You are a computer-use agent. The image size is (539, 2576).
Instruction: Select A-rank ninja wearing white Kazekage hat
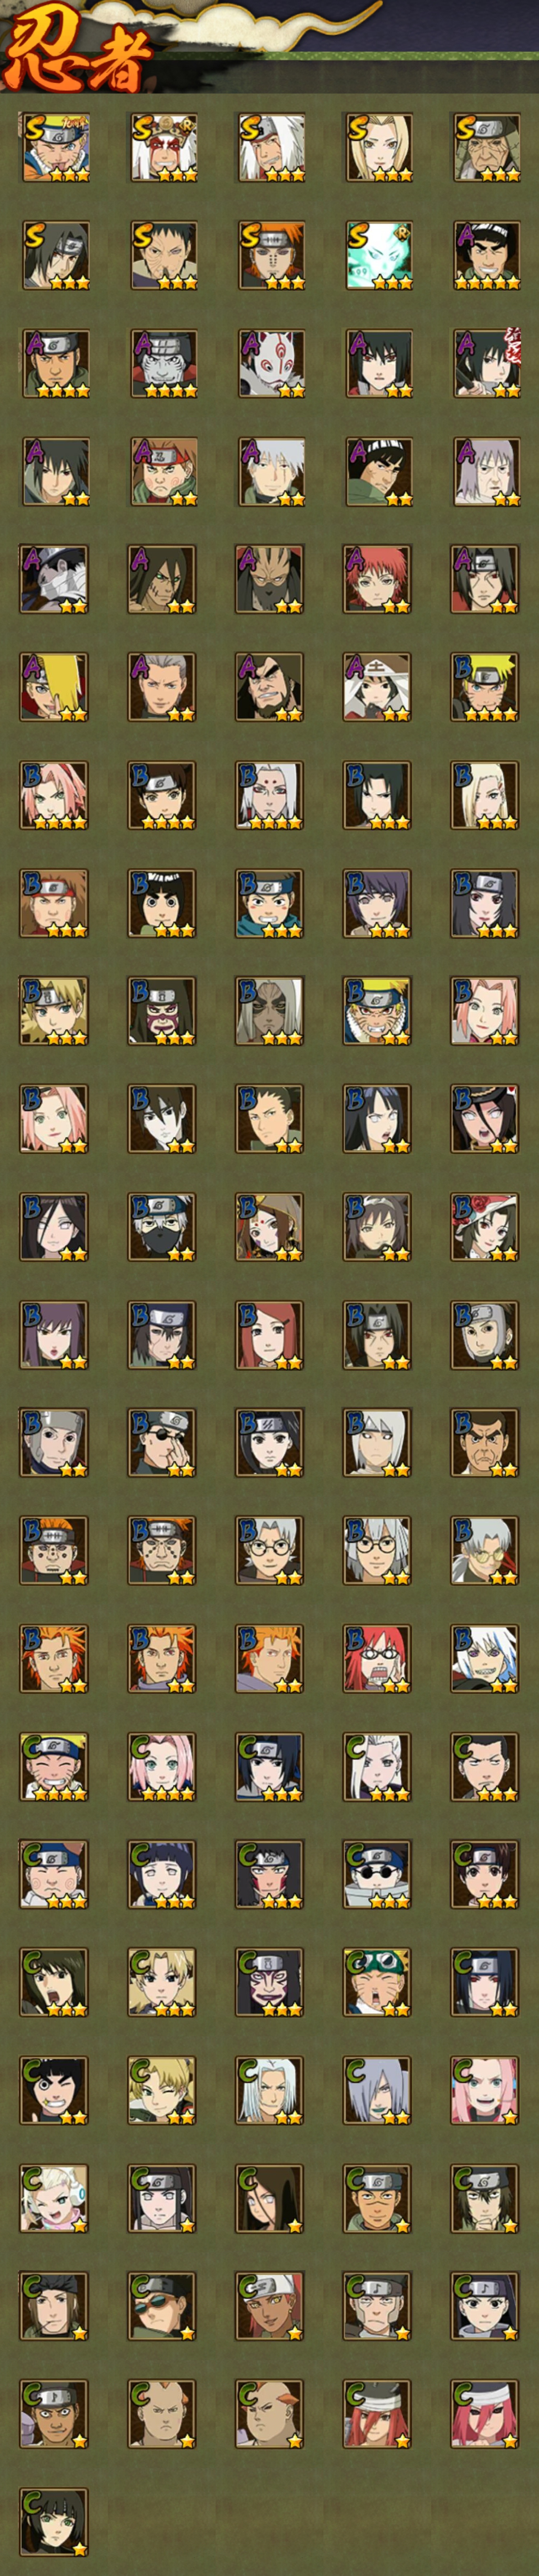(x=377, y=687)
